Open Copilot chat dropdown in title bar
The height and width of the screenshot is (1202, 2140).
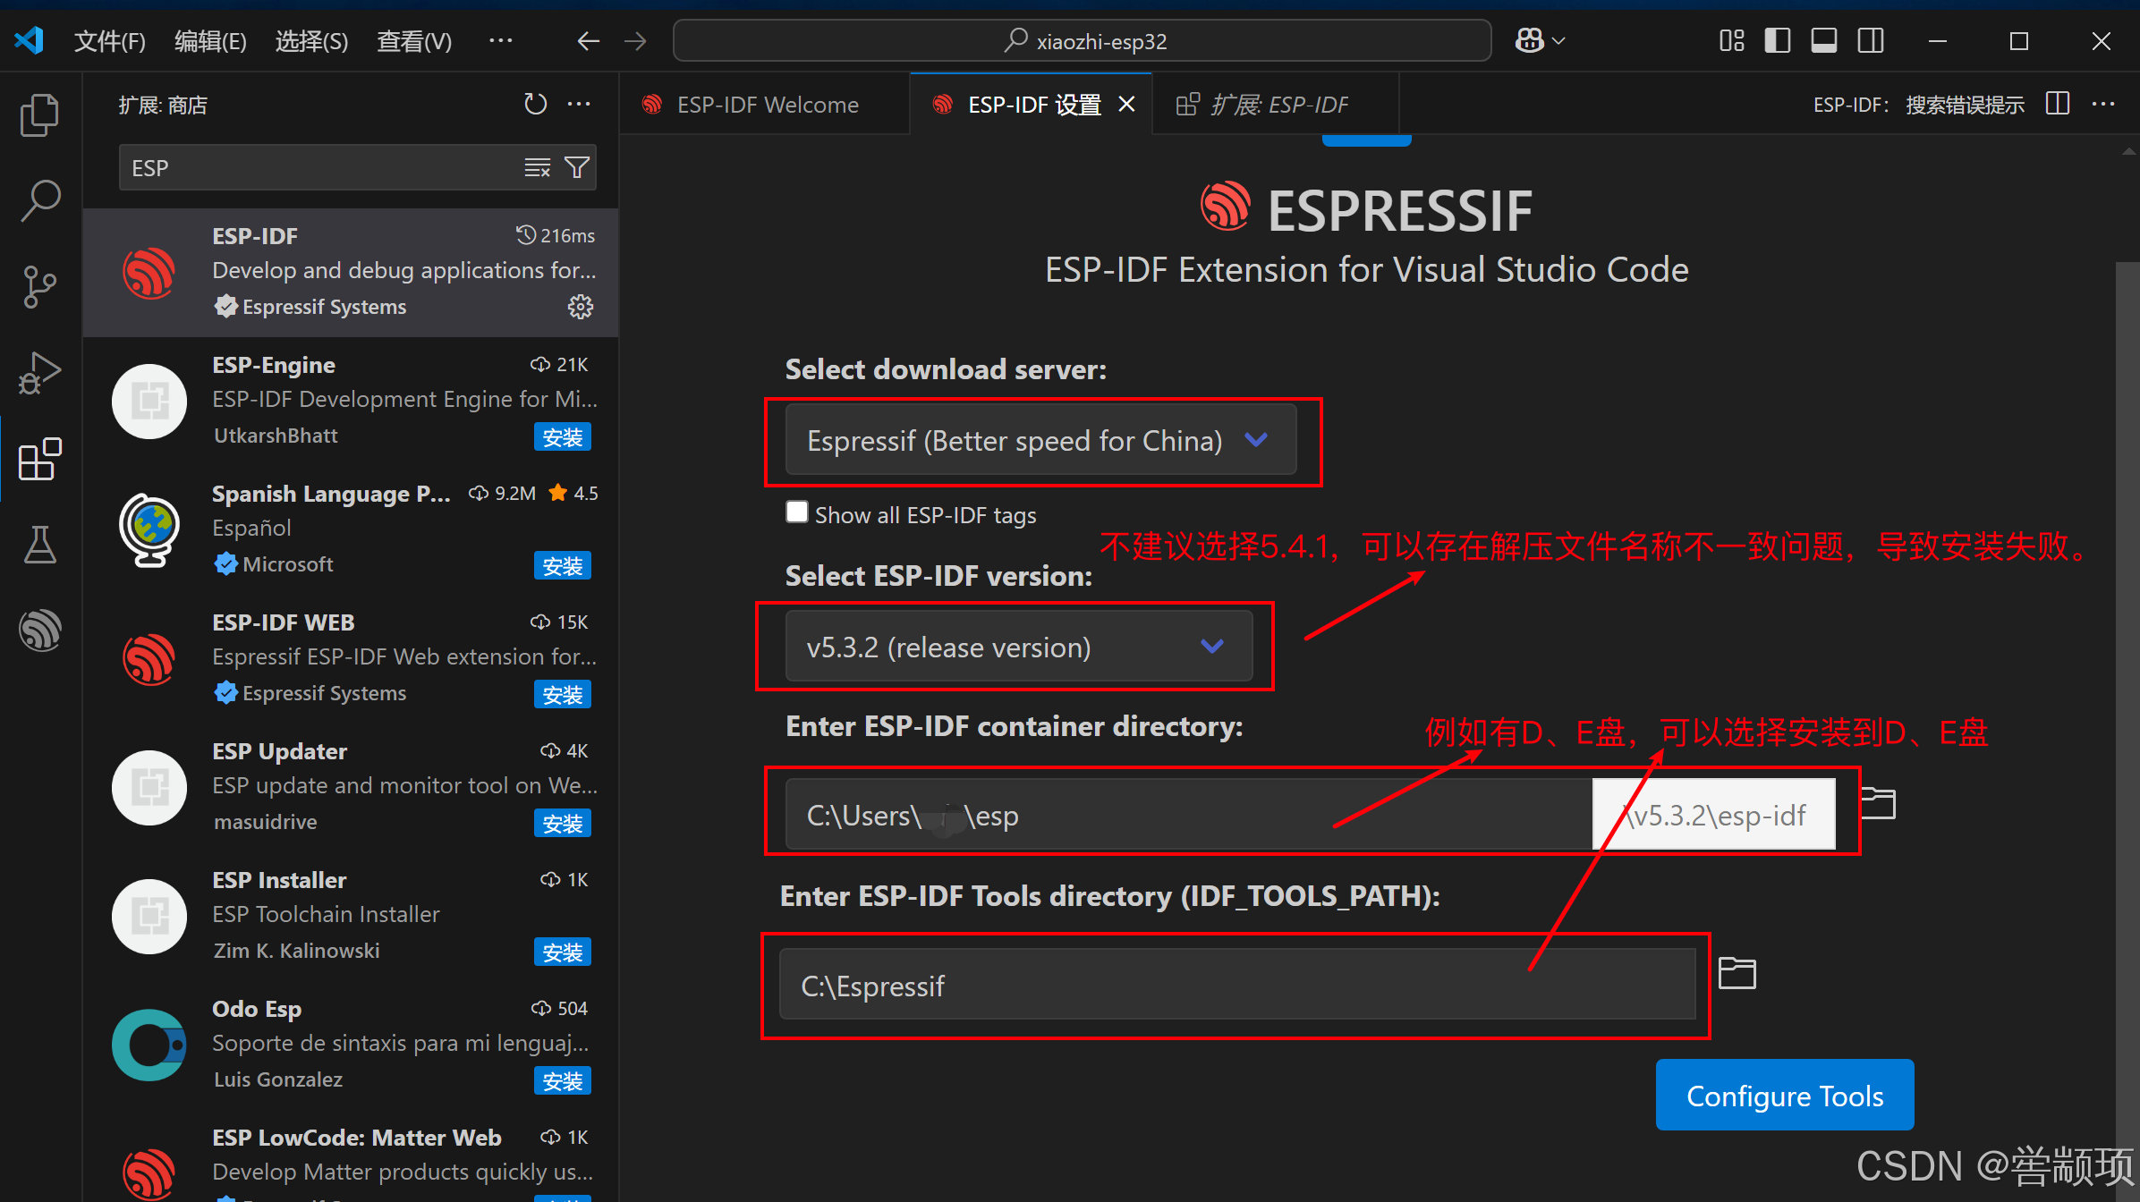pyautogui.click(x=1558, y=41)
